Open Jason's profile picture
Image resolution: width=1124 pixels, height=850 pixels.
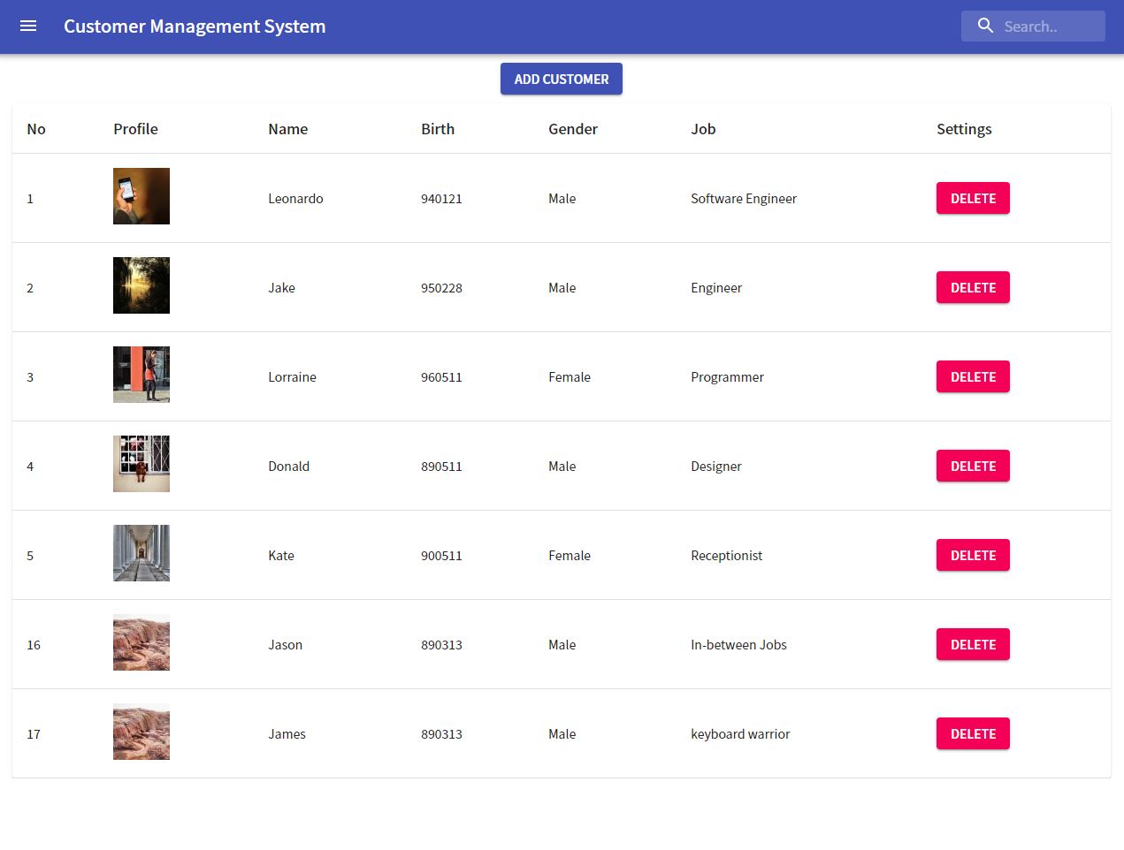click(141, 642)
